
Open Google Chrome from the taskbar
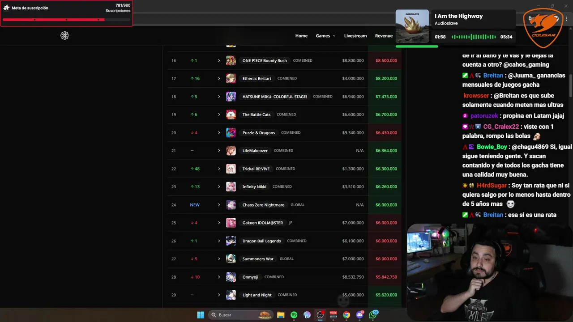(x=346, y=315)
